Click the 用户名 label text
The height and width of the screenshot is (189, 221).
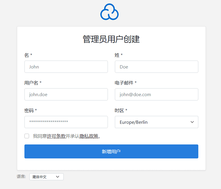31,83
